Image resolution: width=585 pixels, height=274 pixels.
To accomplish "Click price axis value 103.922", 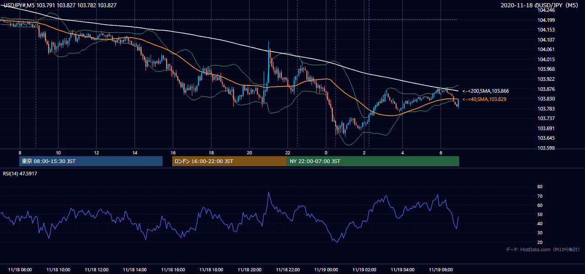I will pyautogui.click(x=546, y=79).
